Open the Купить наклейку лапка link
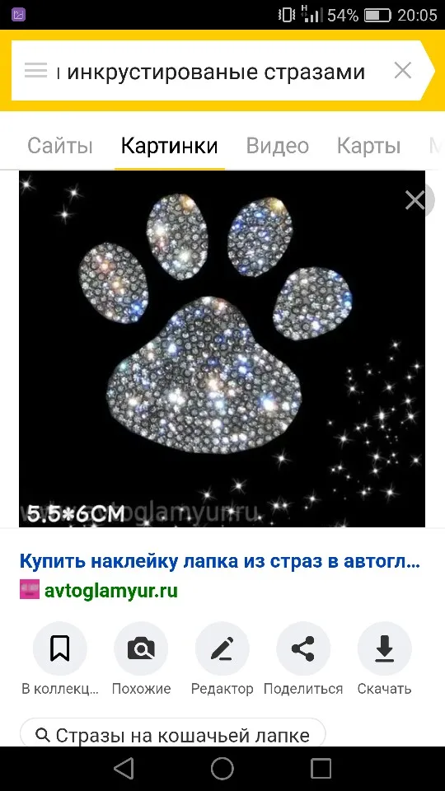This screenshot has width=445, height=791. (220, 561)
